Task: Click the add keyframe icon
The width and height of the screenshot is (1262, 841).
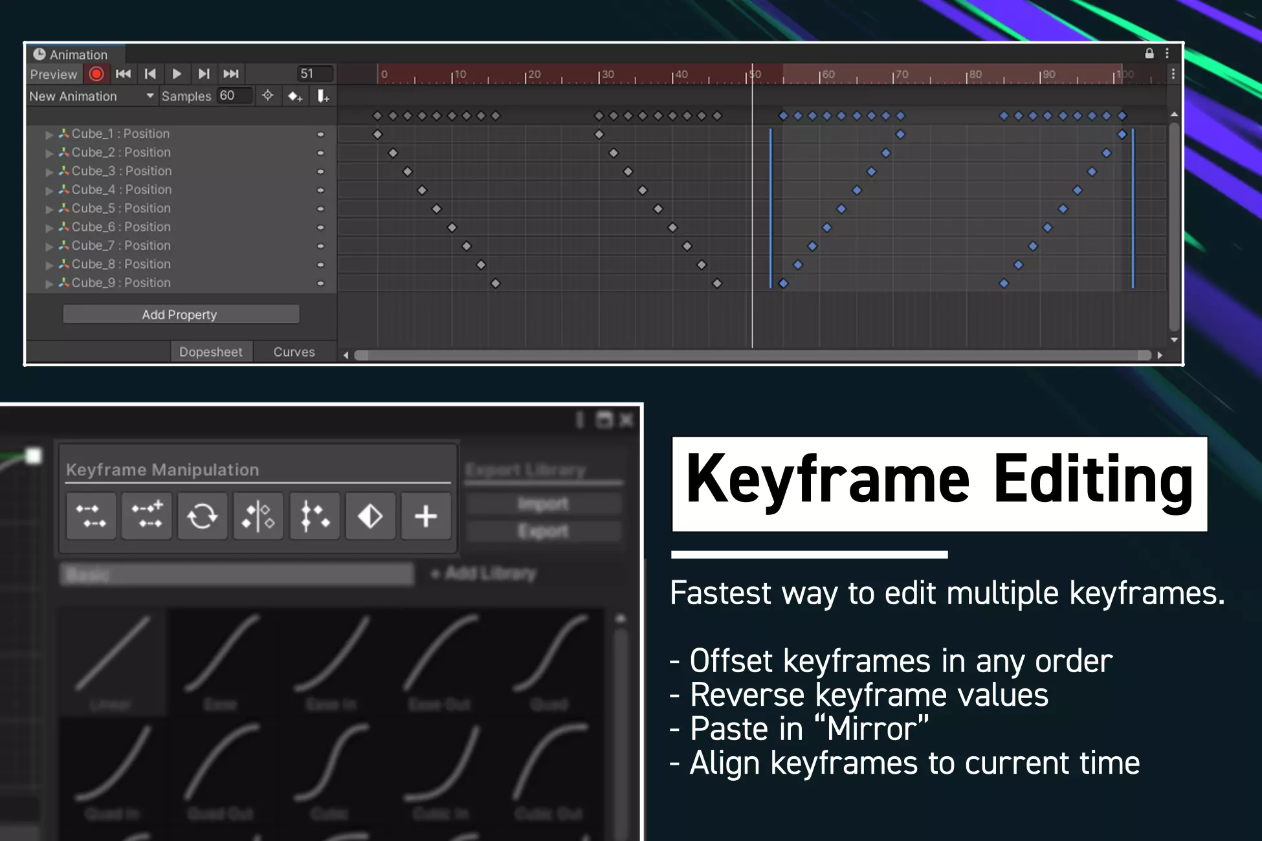Action: tap(295, 96)
